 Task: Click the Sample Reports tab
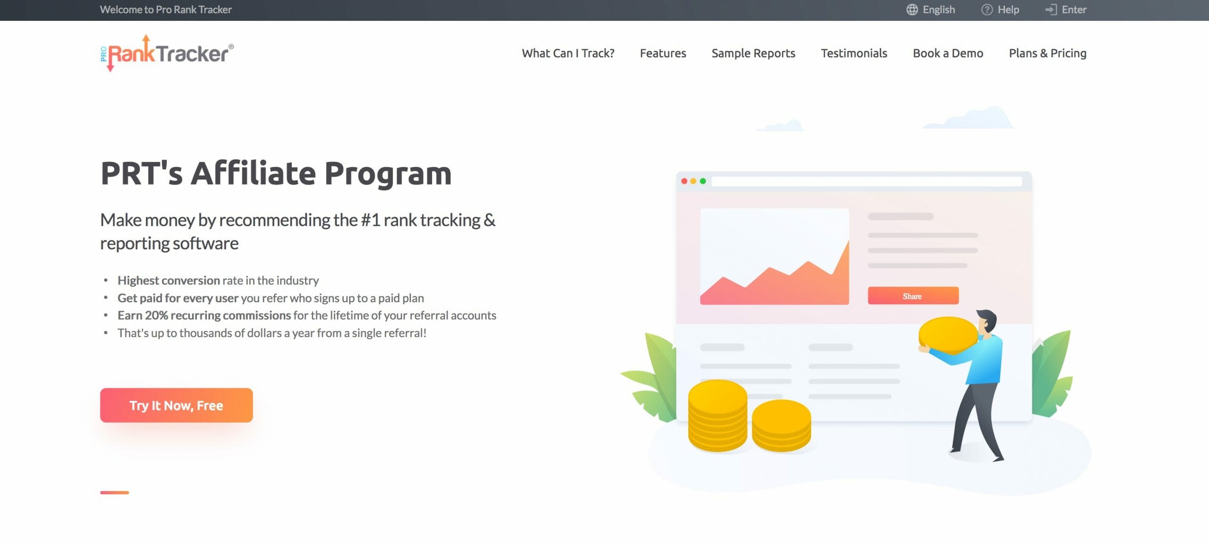753,52
